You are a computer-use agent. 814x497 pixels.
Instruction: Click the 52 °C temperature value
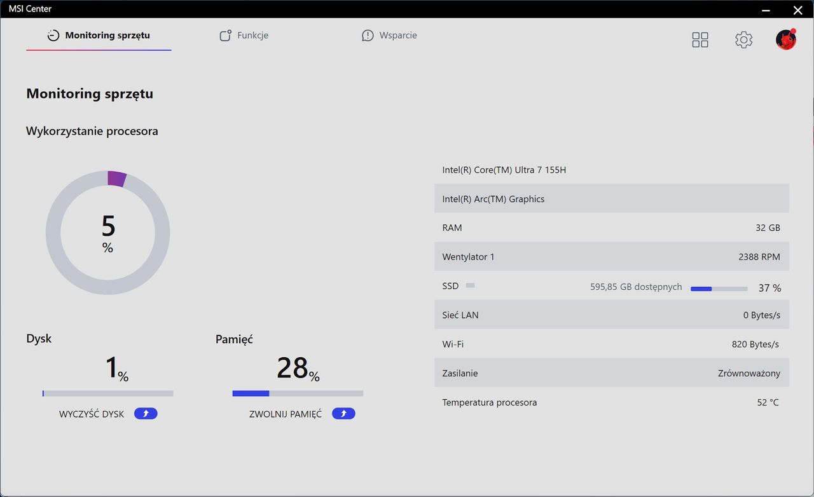pyautogui.click(x=768, y=402)
